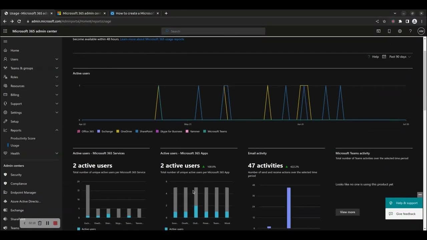Screen dimensions: 427x240
Task: Click the Billing card icon
Action: [x=5, y=95]
